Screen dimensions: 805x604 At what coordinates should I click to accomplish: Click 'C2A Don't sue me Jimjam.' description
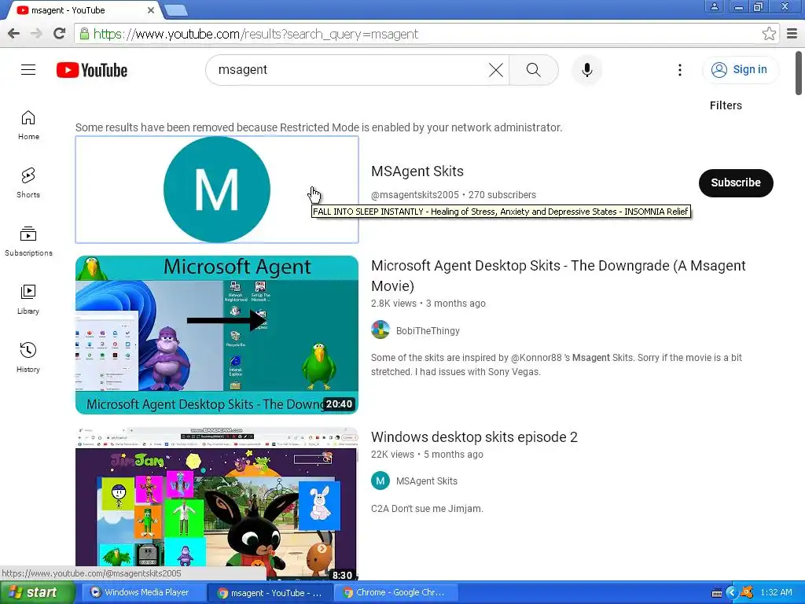click(x=427, y=509)
